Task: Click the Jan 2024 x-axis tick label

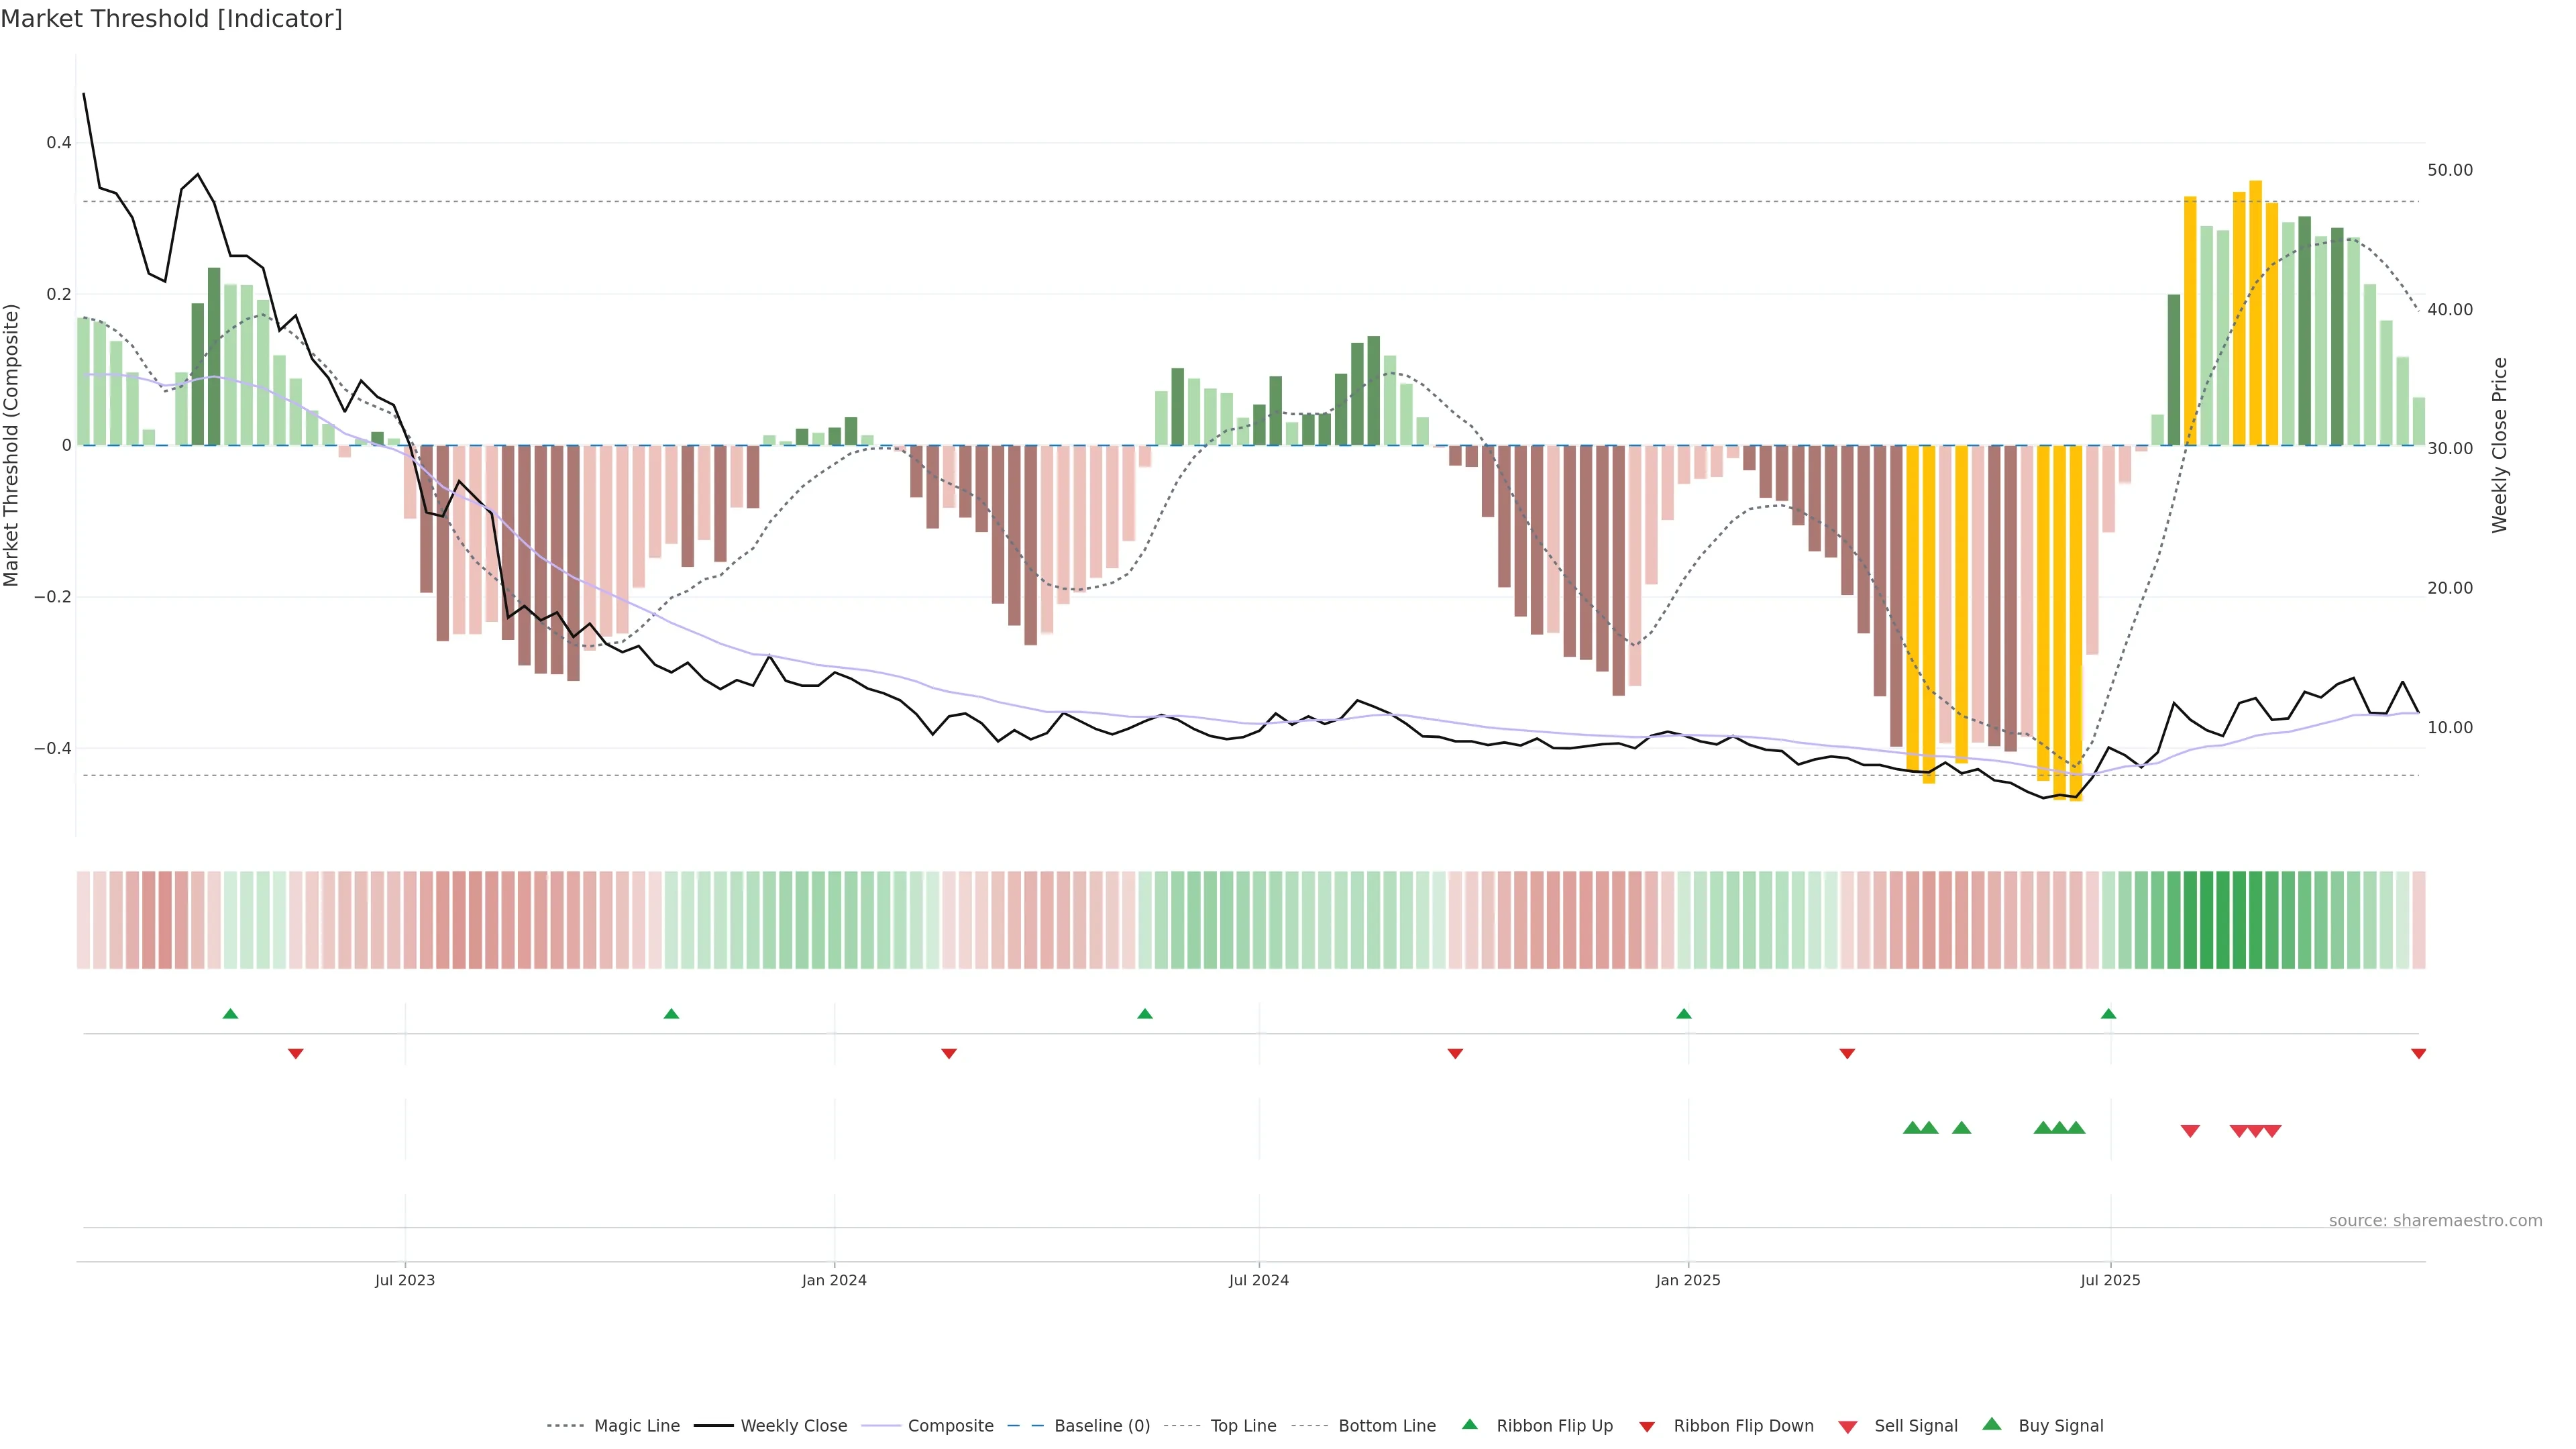Action: (834, 1280)
